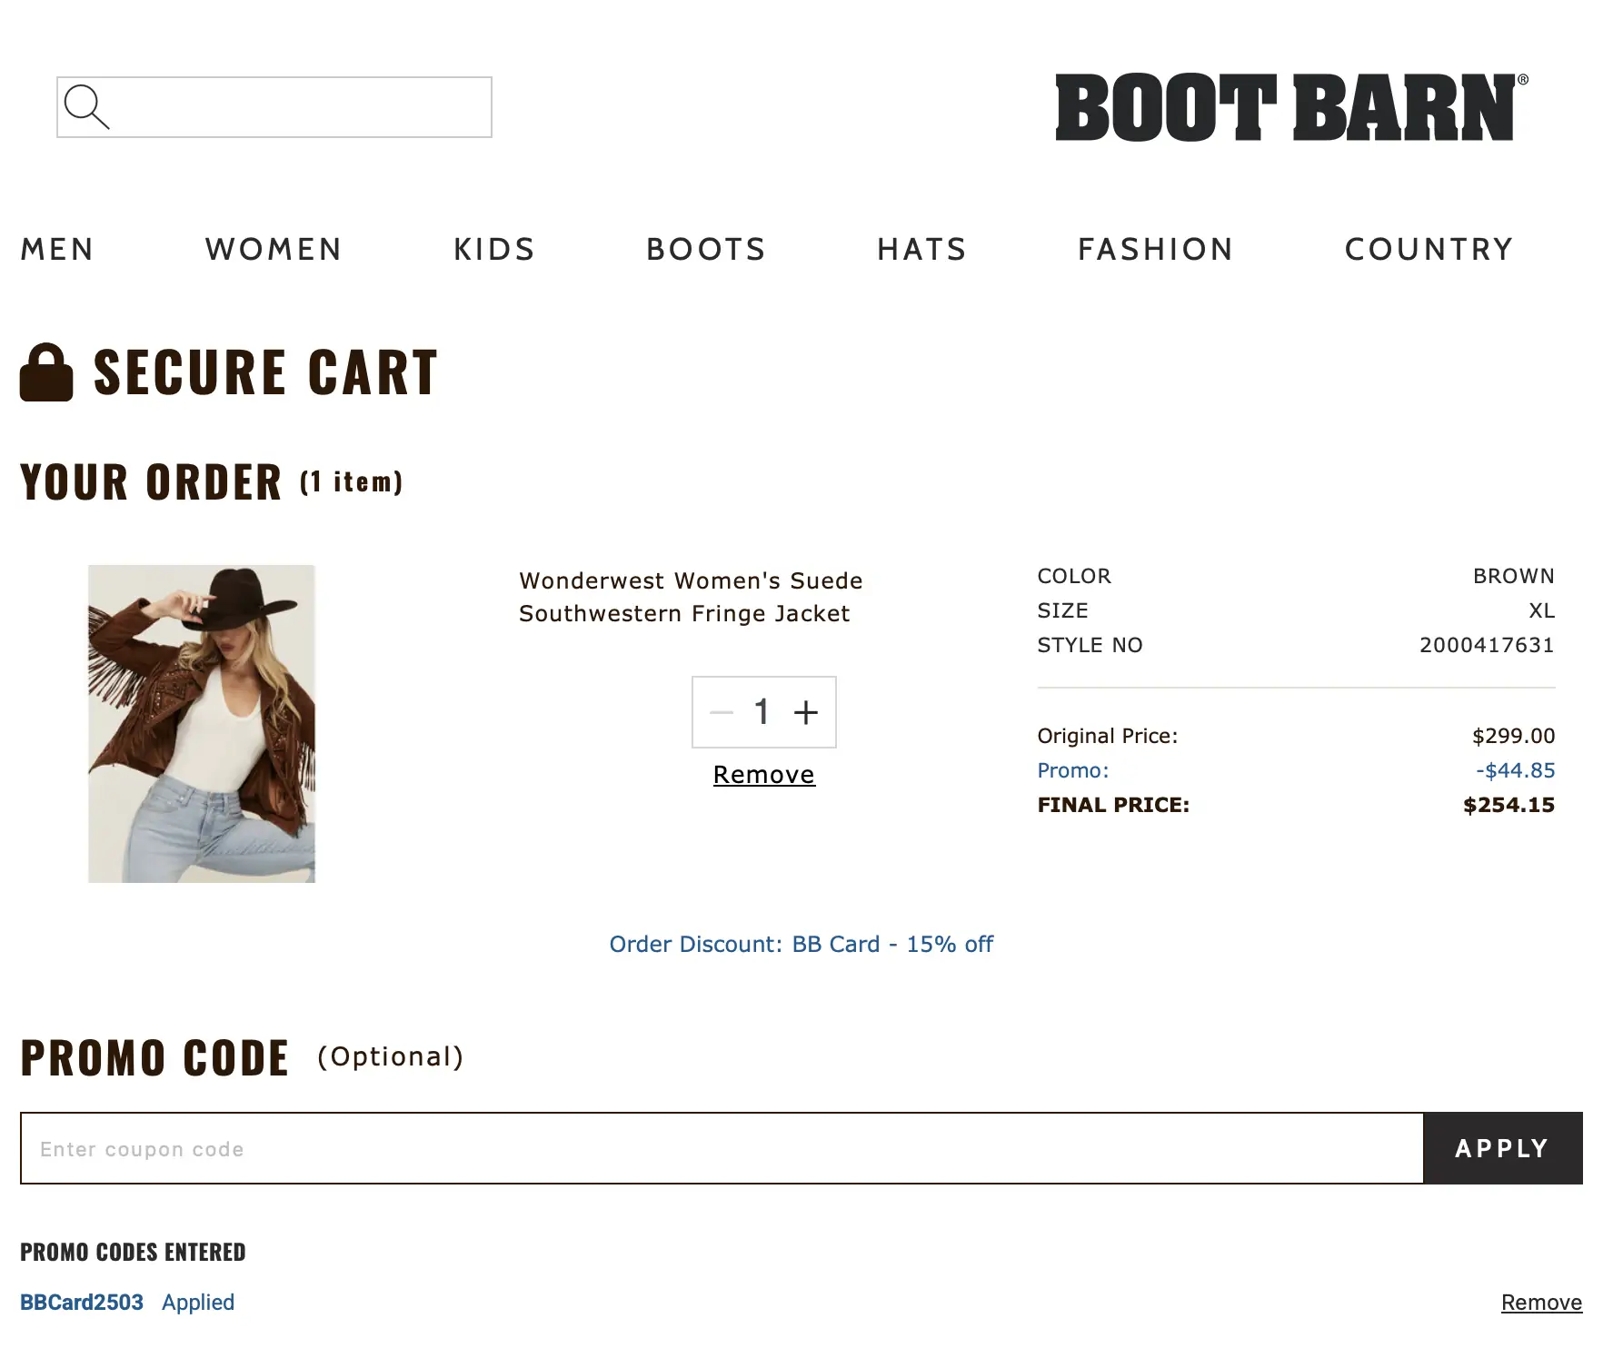Click the search magnifying glass icon
The image size is (1623, 1348).
[87, 107]
